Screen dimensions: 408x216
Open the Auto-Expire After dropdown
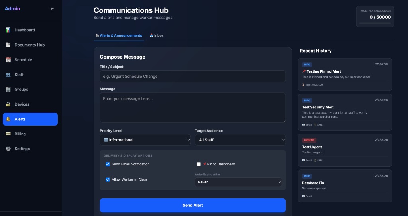tap(238, 182)
